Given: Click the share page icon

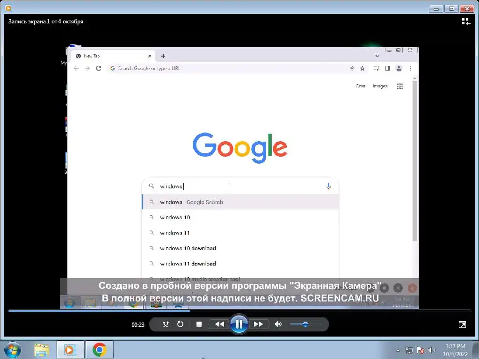Looking at the screenshot, I should click(x=352, y=68).
